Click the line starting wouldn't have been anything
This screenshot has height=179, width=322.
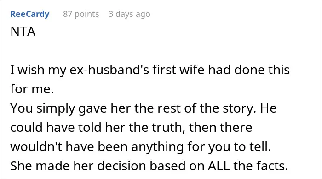click(x=141, y=146)
